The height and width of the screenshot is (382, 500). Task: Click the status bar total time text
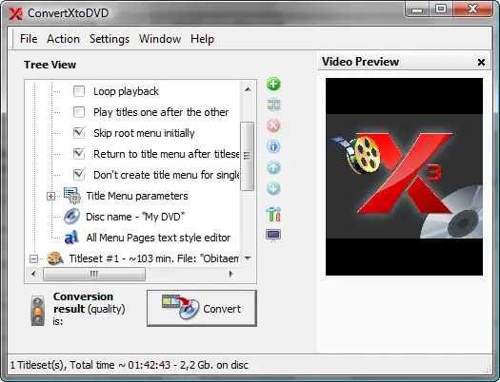[130, 365]
